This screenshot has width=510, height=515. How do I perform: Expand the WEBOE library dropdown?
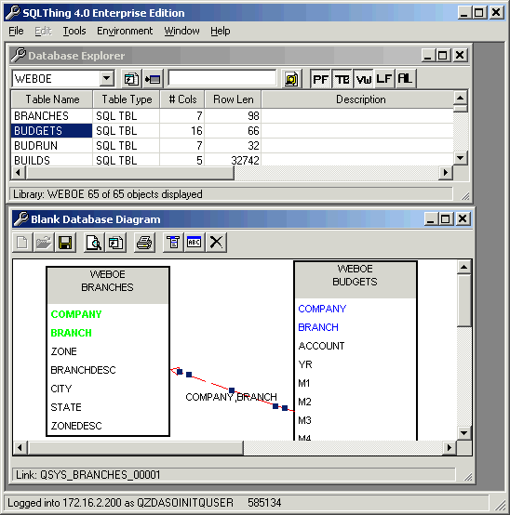pos(106,79)
